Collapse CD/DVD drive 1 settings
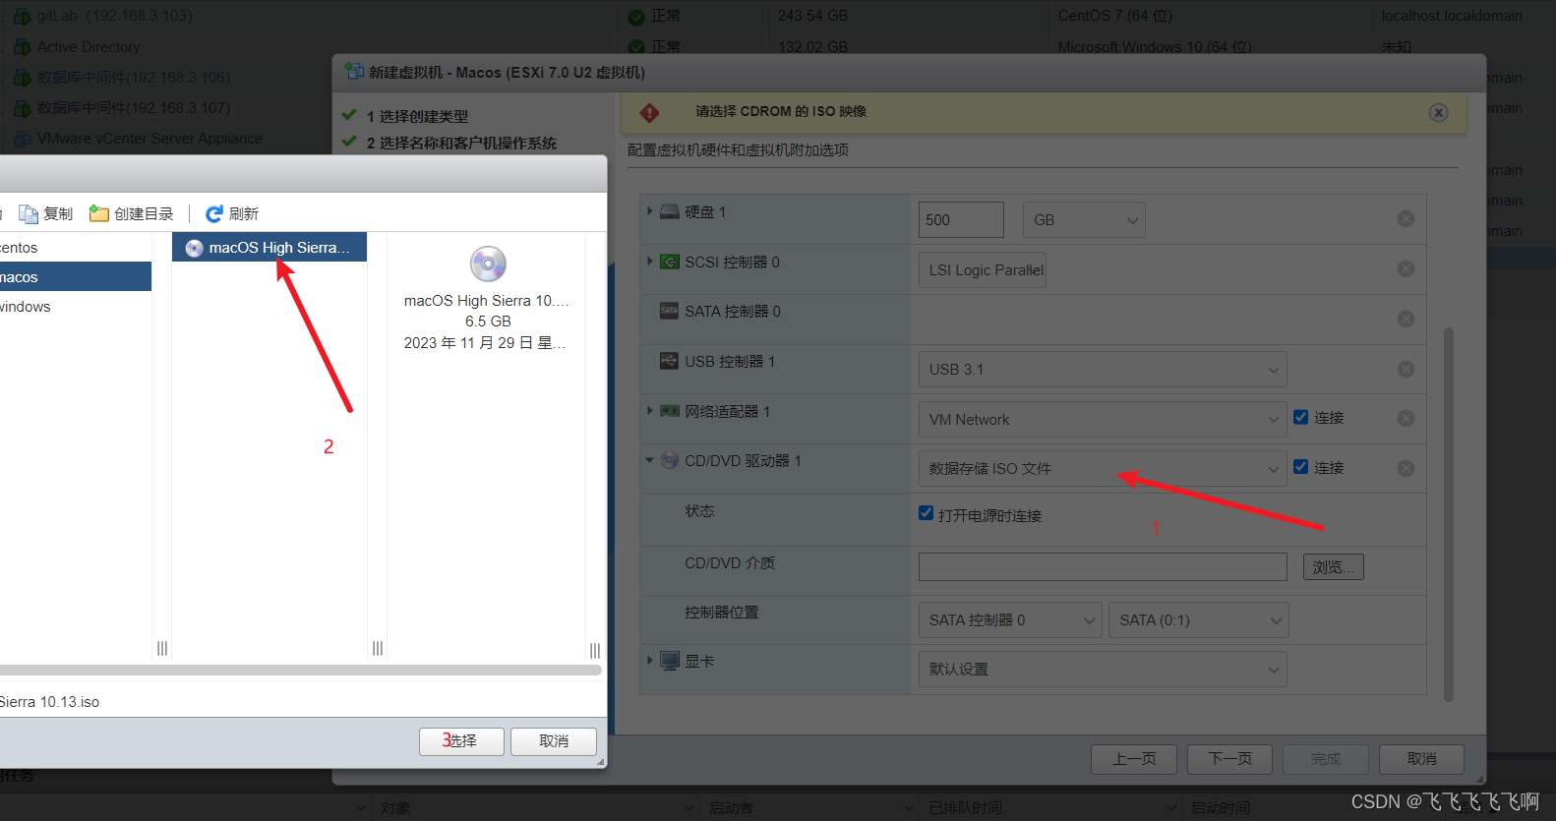Viewport: 1556px width, 821px height. [x=649, y=460]
